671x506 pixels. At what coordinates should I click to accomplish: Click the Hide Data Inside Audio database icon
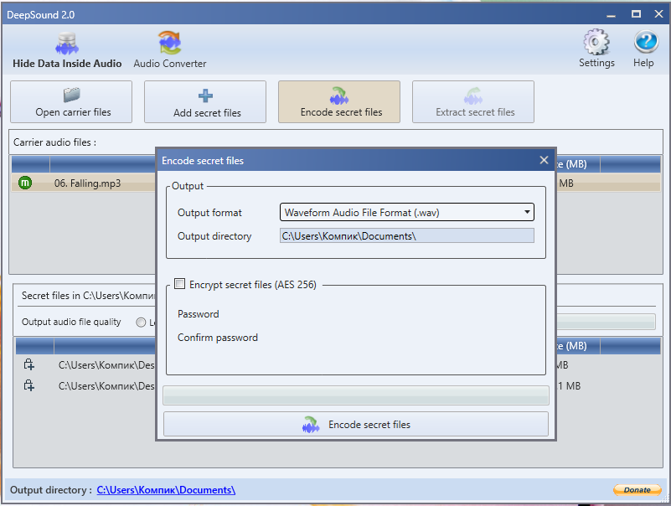click(x=67, y=44)
